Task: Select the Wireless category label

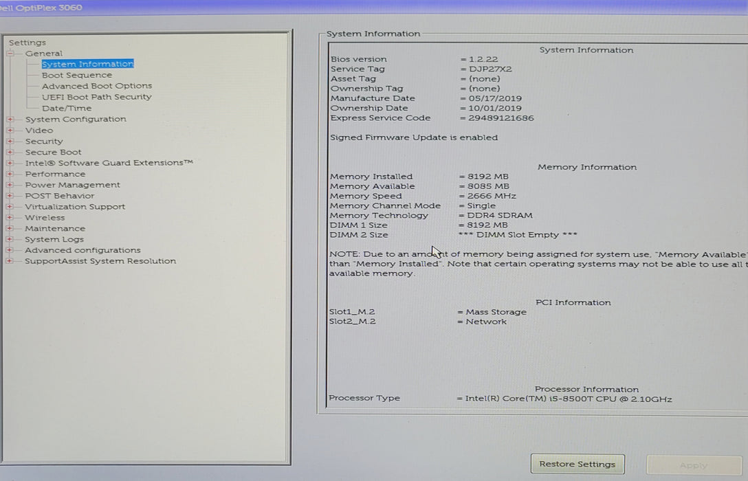Action: tap(45, 217)
